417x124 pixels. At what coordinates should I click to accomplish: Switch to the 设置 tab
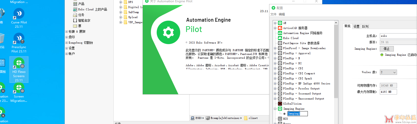pyautogui.click(x=356, y=26)
